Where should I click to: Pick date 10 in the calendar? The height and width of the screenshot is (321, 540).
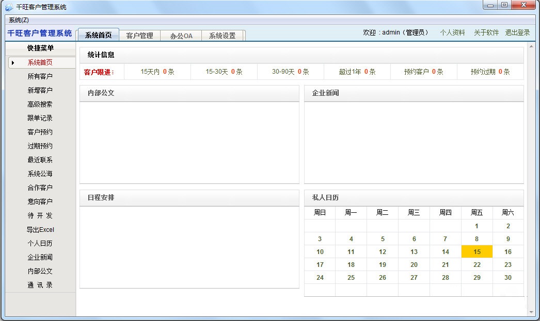(x=320, y=251)
